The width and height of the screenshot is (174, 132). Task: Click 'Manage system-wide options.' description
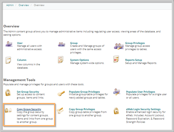point(87,63)
